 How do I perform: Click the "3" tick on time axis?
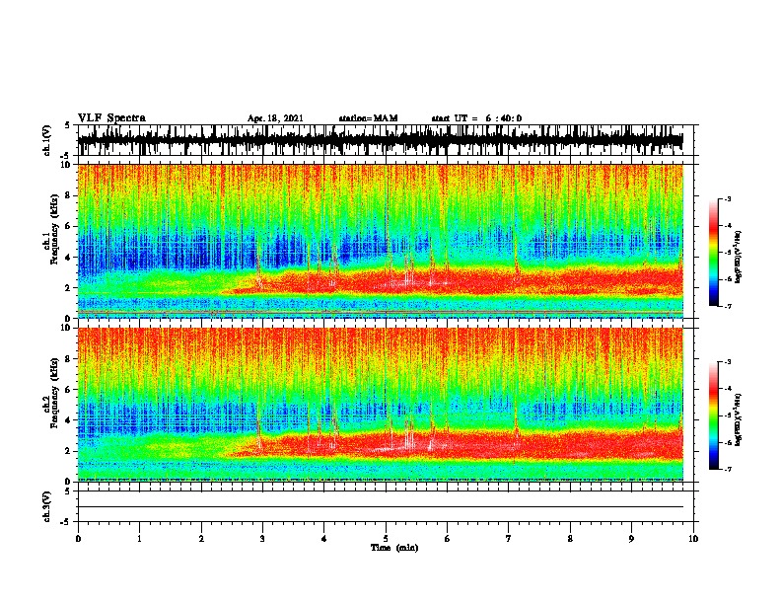[262, 539]
